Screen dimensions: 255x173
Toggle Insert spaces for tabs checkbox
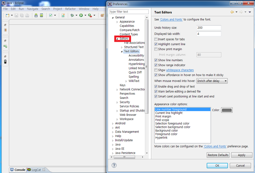coord(156,39)
